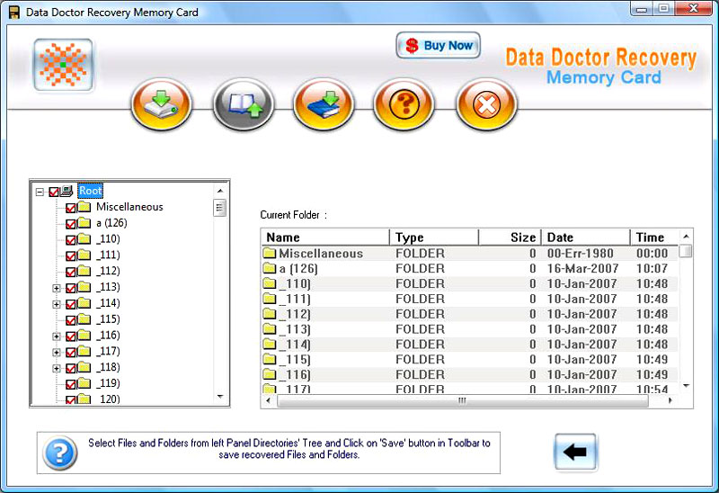Screen dimensions: 719x493
Task: Uncheck the a (126) folder checkbox
Action: click(x=71, y=224)
